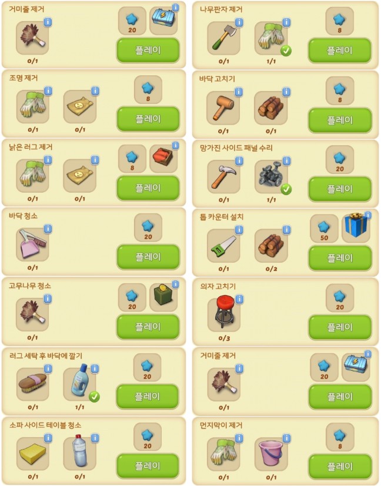Click the yellow sponge in 소파 사이드 테이블 청소
This screenshot has width=381, height=486.
pos(32,454)
